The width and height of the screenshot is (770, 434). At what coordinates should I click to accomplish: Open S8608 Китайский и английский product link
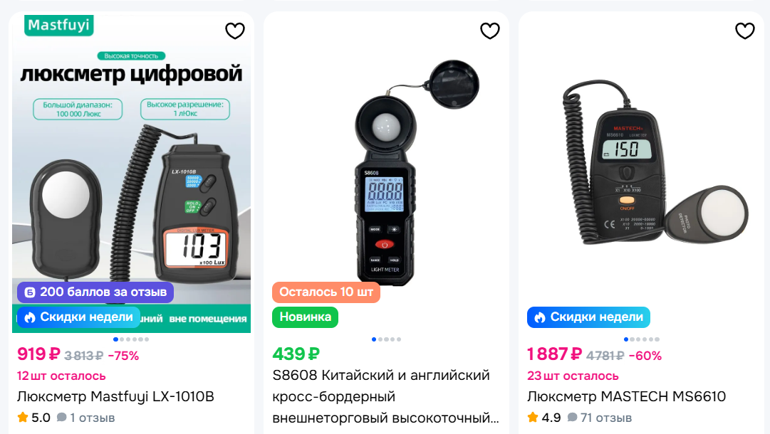click(x=385, y=396)
